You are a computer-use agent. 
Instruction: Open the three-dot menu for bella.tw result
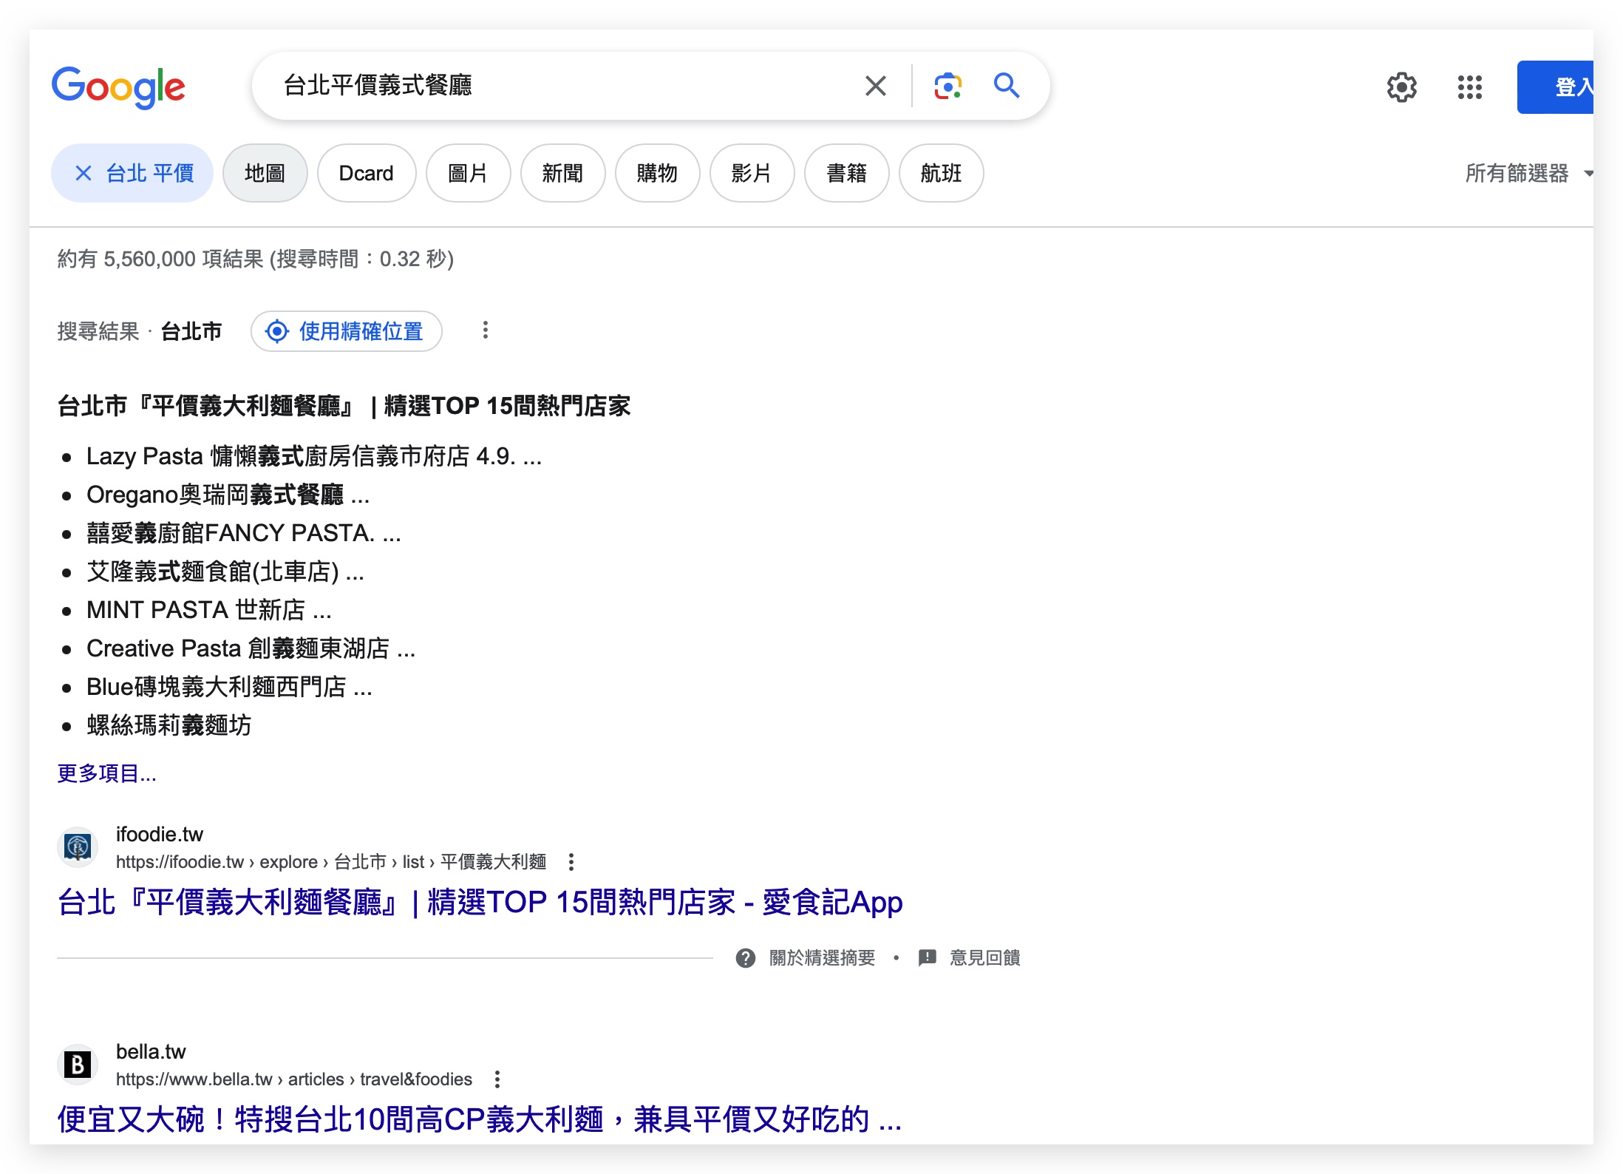[x=497, y=1079]
